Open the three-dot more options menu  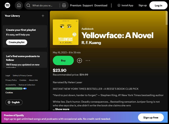tap(88, 60)
